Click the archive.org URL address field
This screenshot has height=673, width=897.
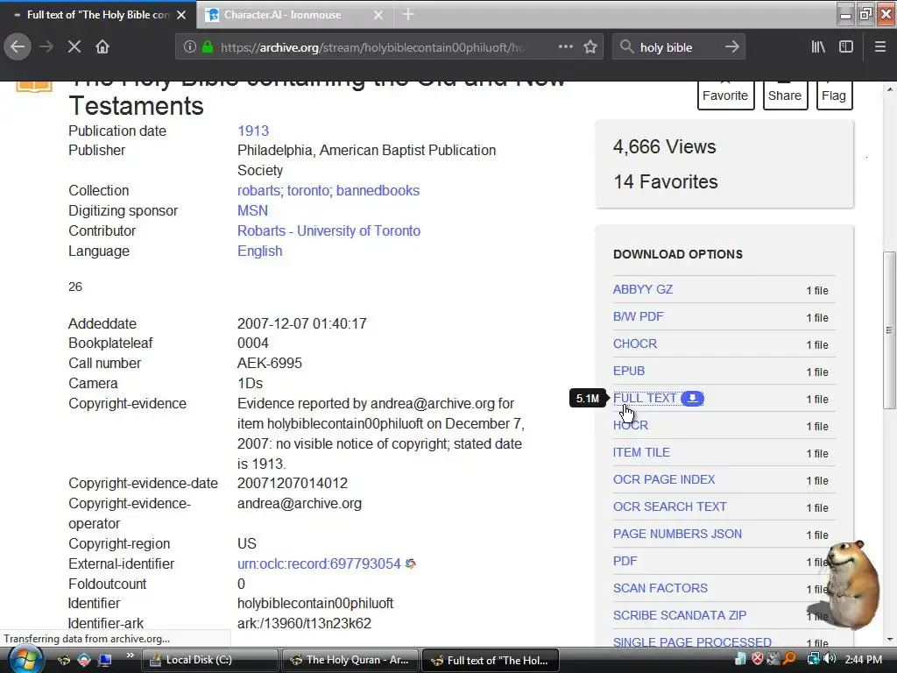pos(373,47)
